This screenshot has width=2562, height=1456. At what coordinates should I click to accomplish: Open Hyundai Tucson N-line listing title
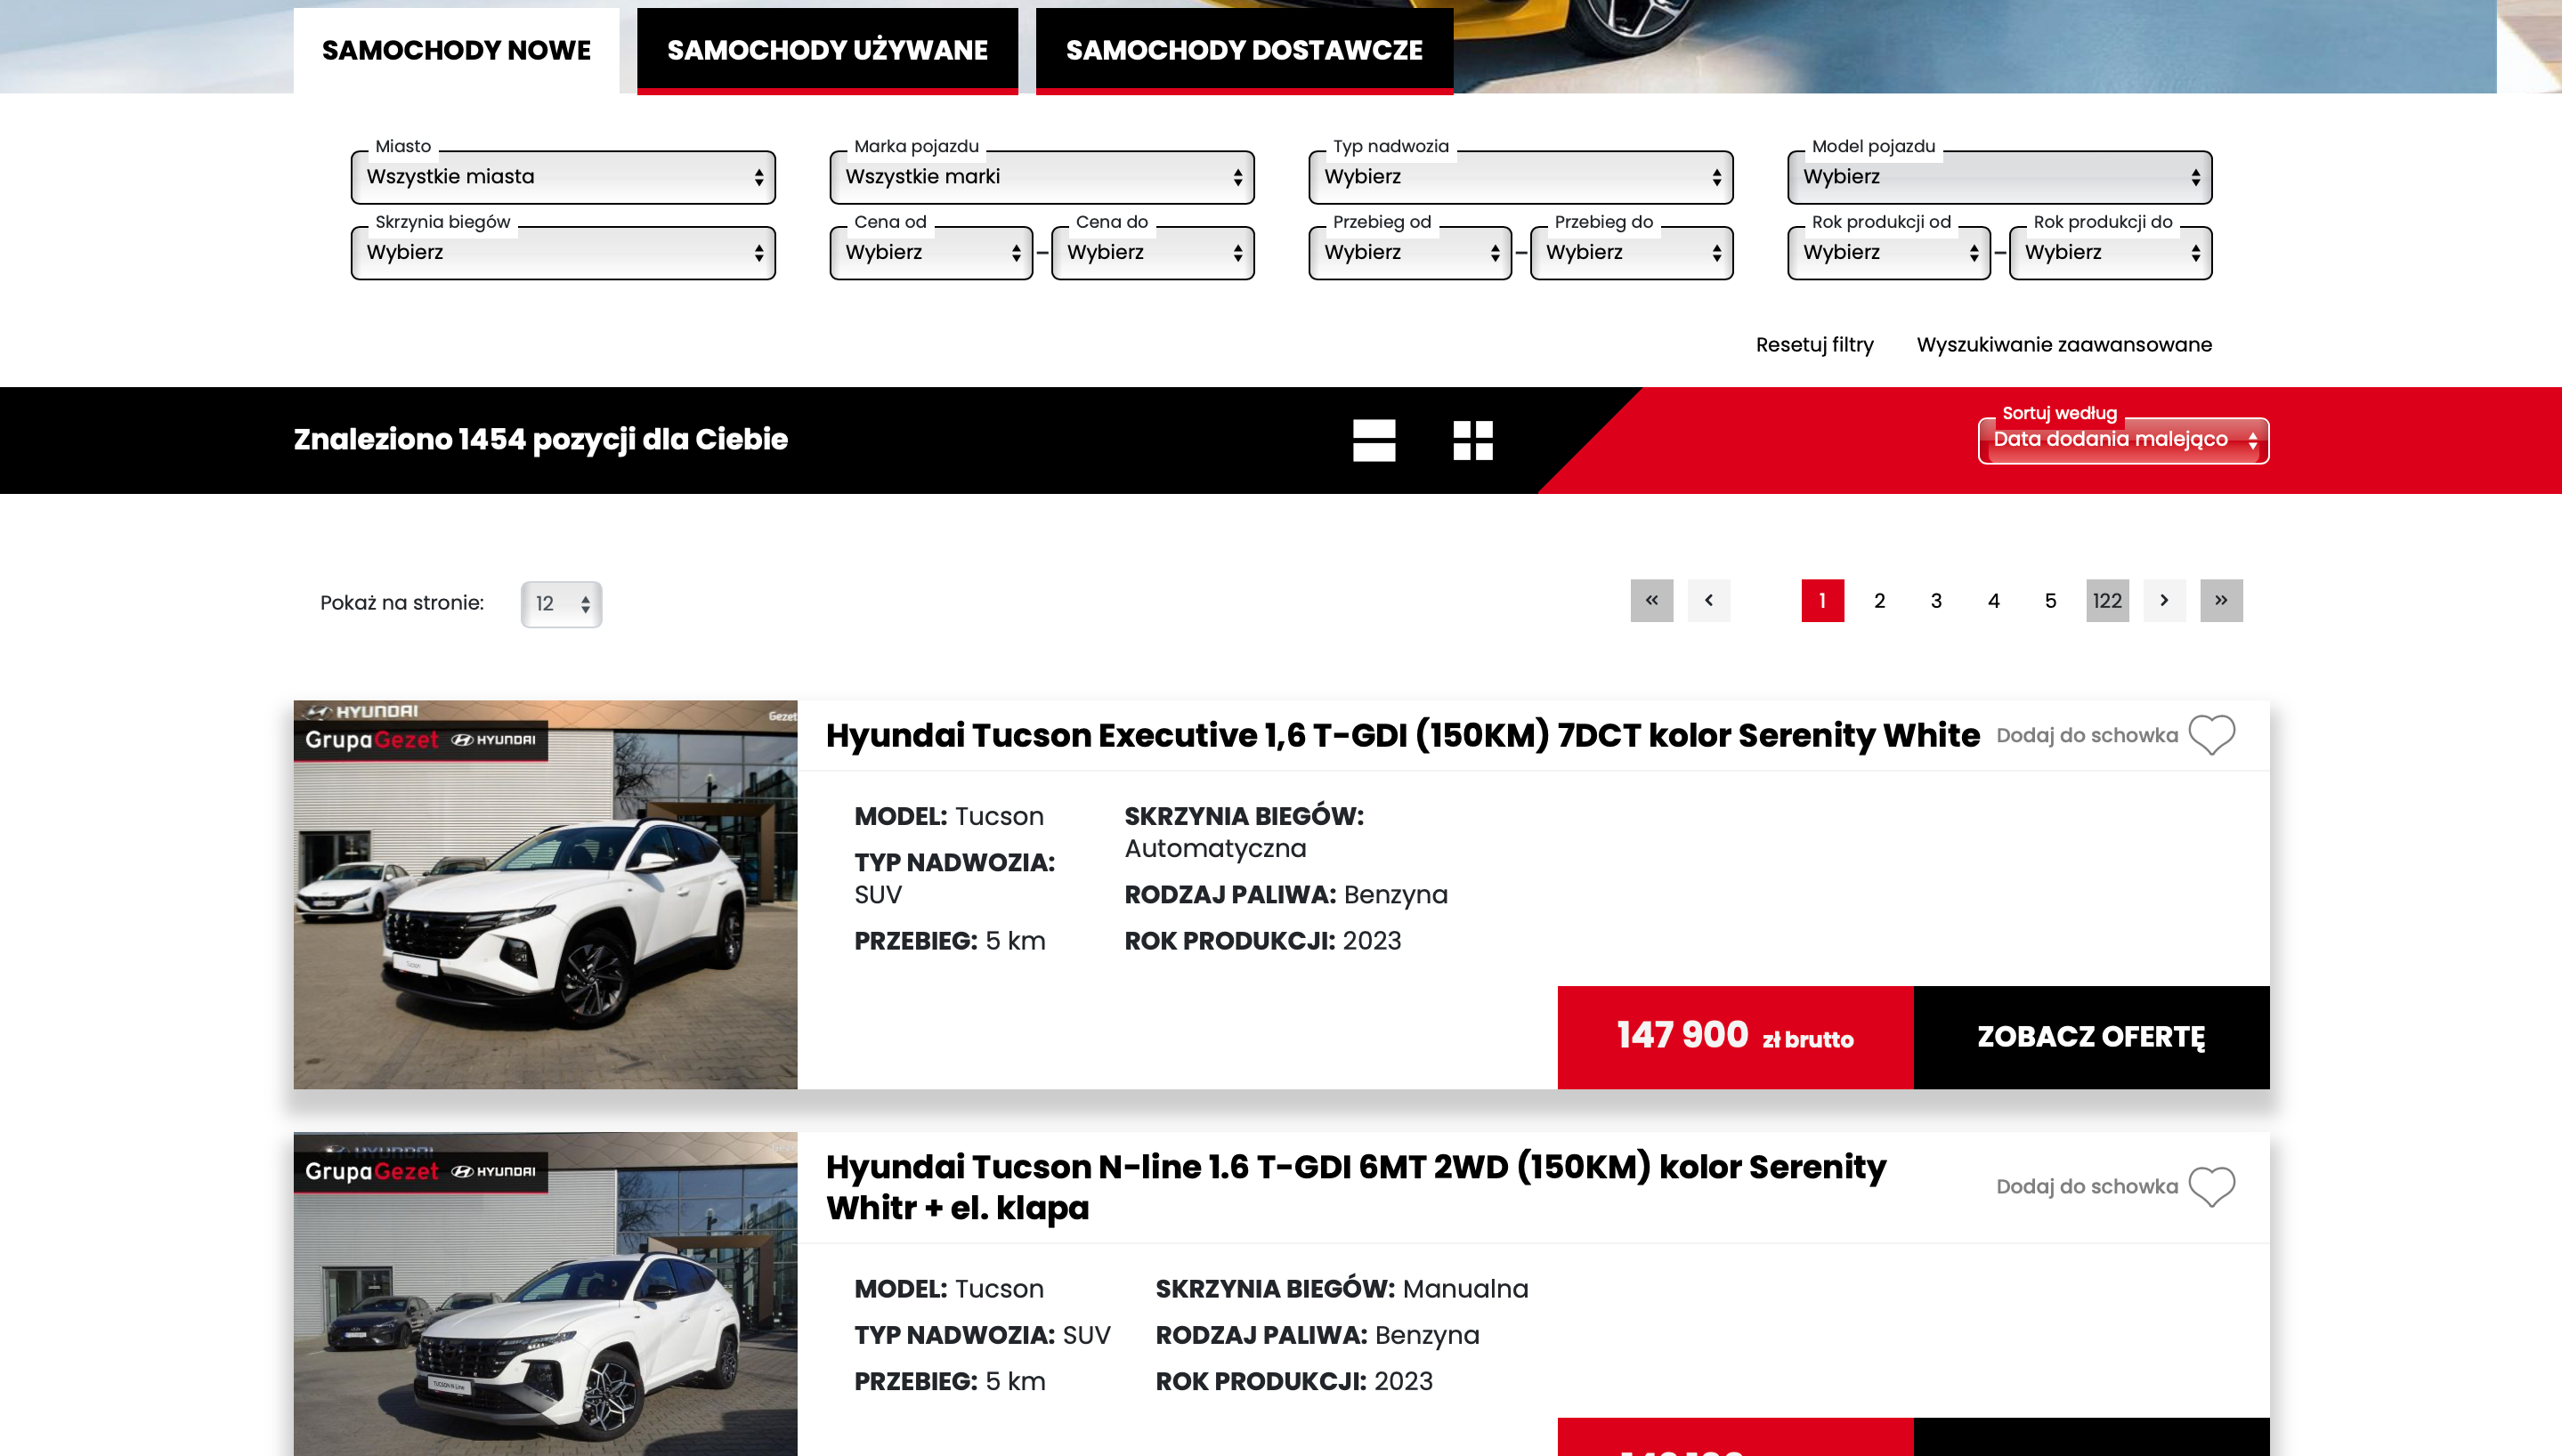click(1356, 1187)
